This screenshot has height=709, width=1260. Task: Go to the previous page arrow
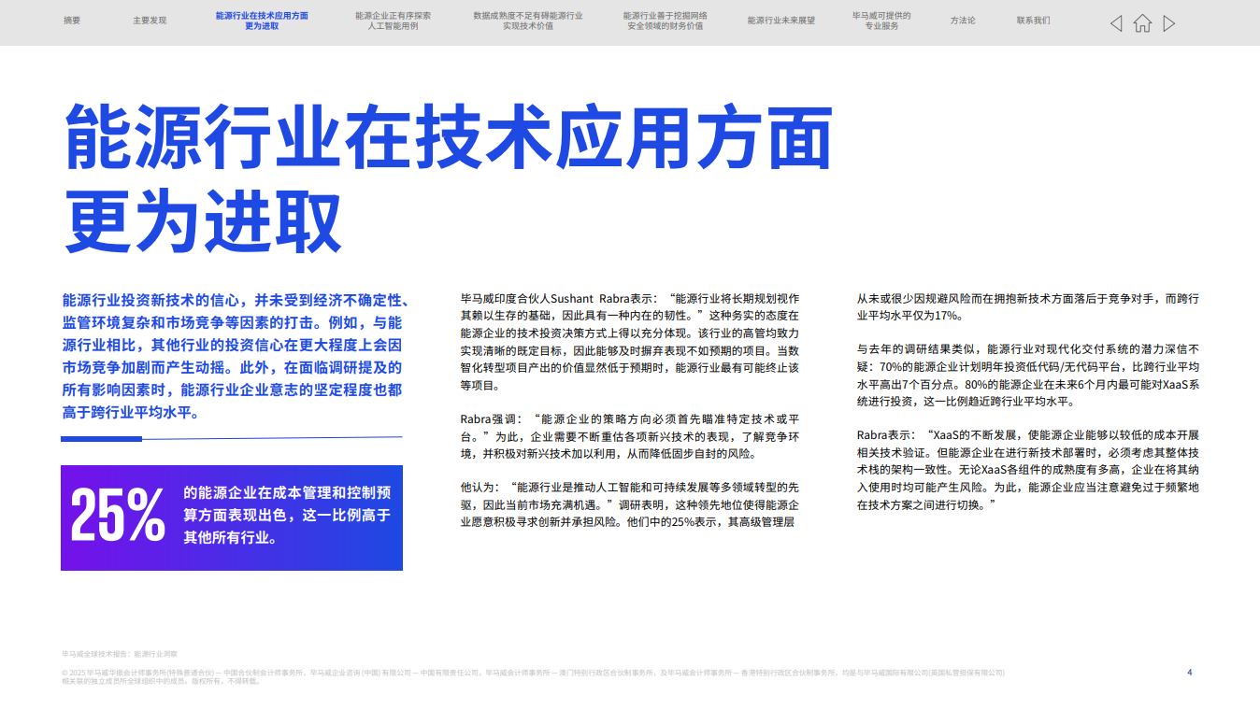(x=1114, y=22)
